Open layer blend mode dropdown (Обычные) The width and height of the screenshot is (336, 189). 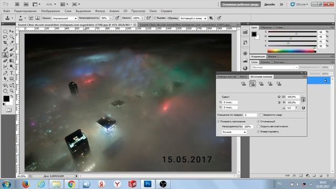[x=274, y=67]
